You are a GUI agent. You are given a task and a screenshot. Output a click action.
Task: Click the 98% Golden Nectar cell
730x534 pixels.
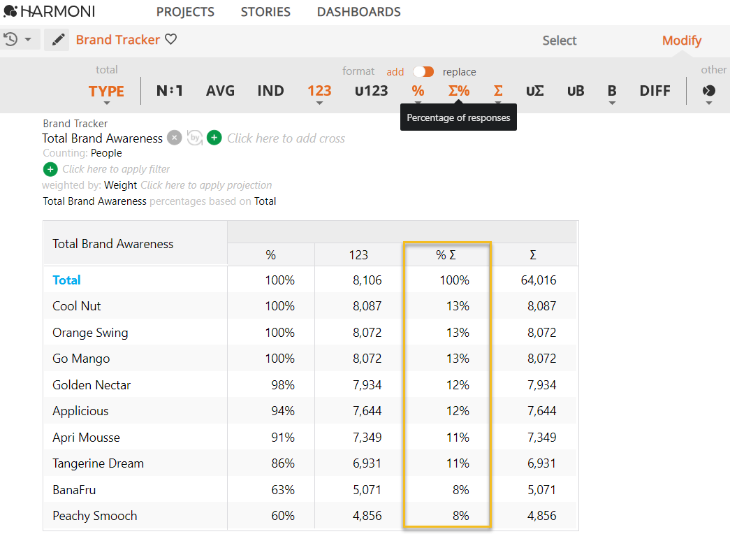pos(283,385)
